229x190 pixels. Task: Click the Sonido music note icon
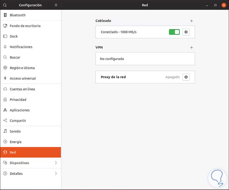pyautogui.click(x=5, y=131)
